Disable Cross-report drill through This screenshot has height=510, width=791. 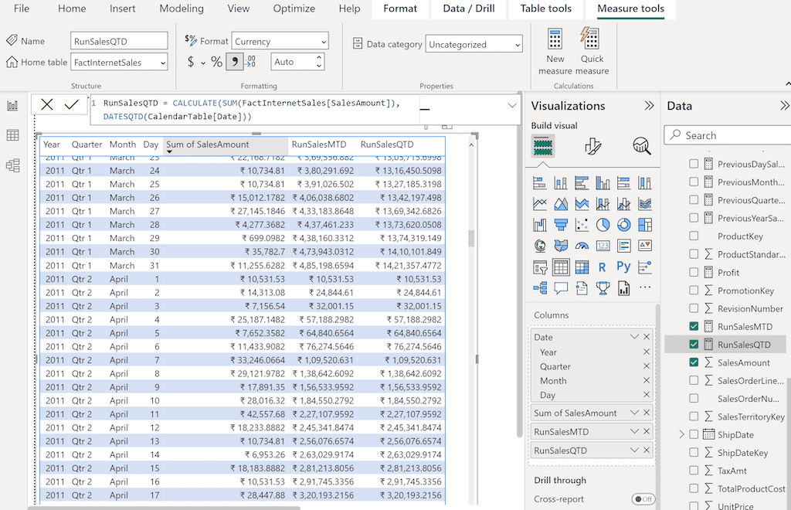[x=643, y=499]
